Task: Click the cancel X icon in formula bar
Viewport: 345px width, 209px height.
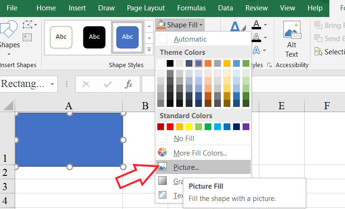Action: click(x=86, y=84)
